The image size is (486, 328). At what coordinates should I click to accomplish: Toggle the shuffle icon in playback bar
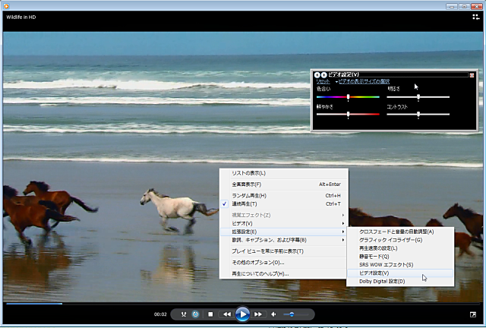point(183,314)
